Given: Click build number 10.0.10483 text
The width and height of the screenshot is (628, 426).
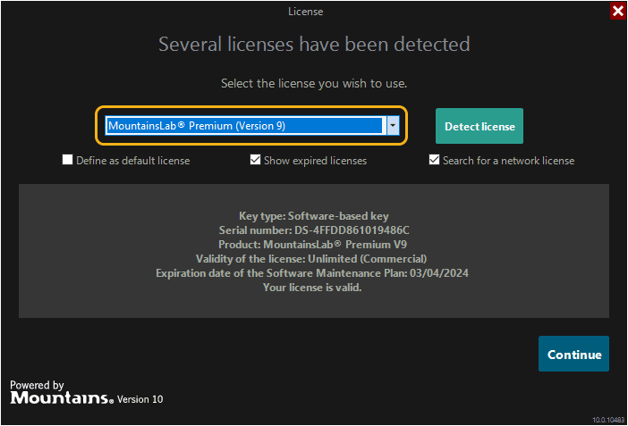Looking at the screenshot, I should [608, 420].
